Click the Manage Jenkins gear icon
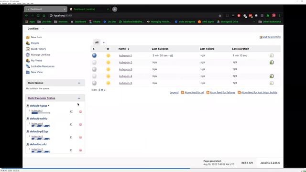Viewport: 306px width, 172px height. [28, 55]
